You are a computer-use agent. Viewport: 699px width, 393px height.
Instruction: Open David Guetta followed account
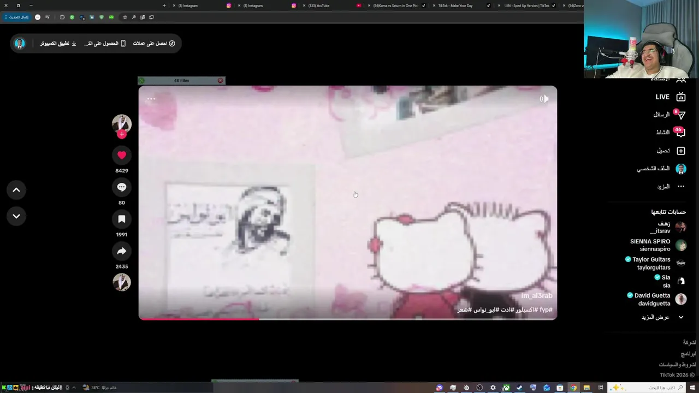(x=656, y=299)
